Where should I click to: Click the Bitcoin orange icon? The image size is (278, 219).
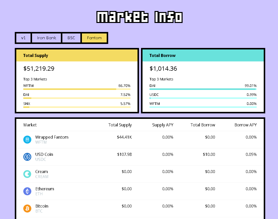27,209
